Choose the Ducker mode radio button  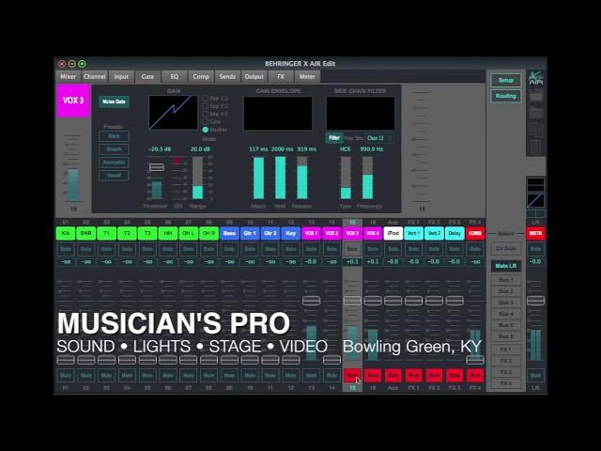click(x=206, y=130)
